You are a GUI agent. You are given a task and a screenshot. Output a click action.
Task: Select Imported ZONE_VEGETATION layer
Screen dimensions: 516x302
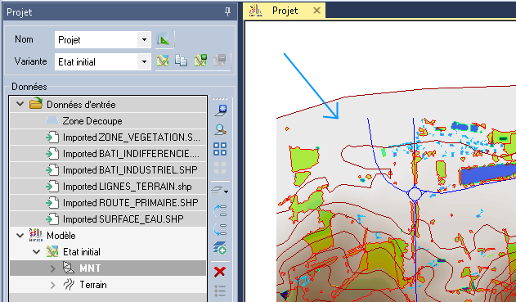[x=108, y=137]
